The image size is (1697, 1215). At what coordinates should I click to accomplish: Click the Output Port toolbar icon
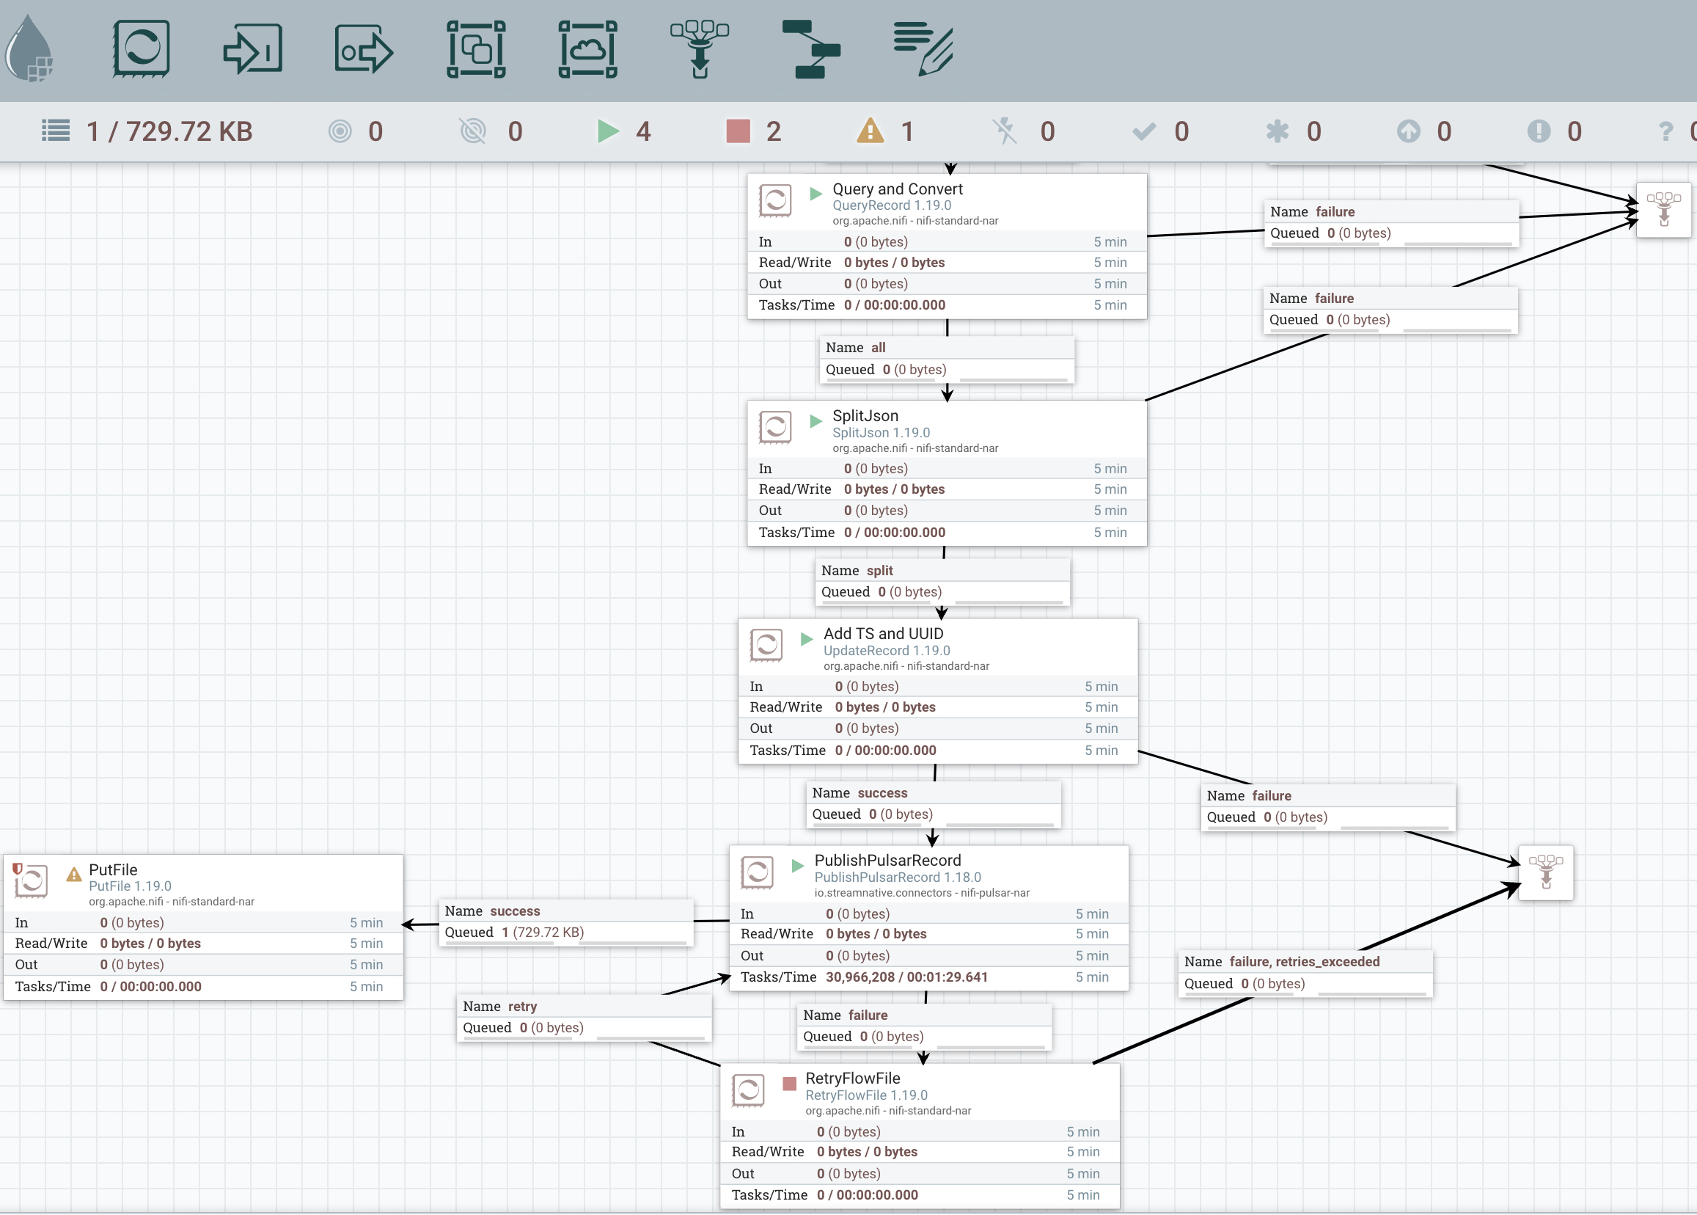tap(364, 49)
